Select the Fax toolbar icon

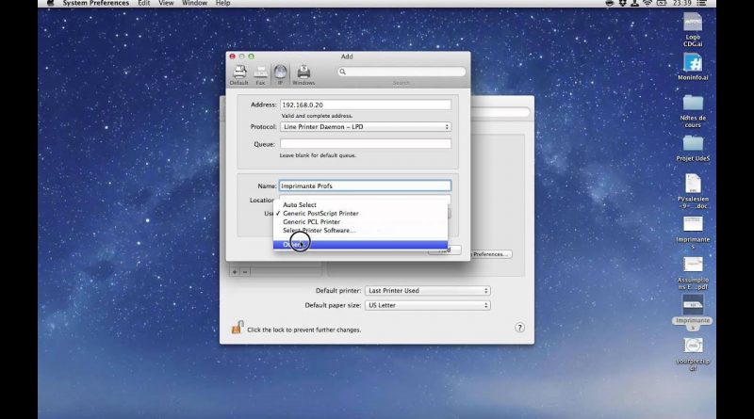click(260, 75)
